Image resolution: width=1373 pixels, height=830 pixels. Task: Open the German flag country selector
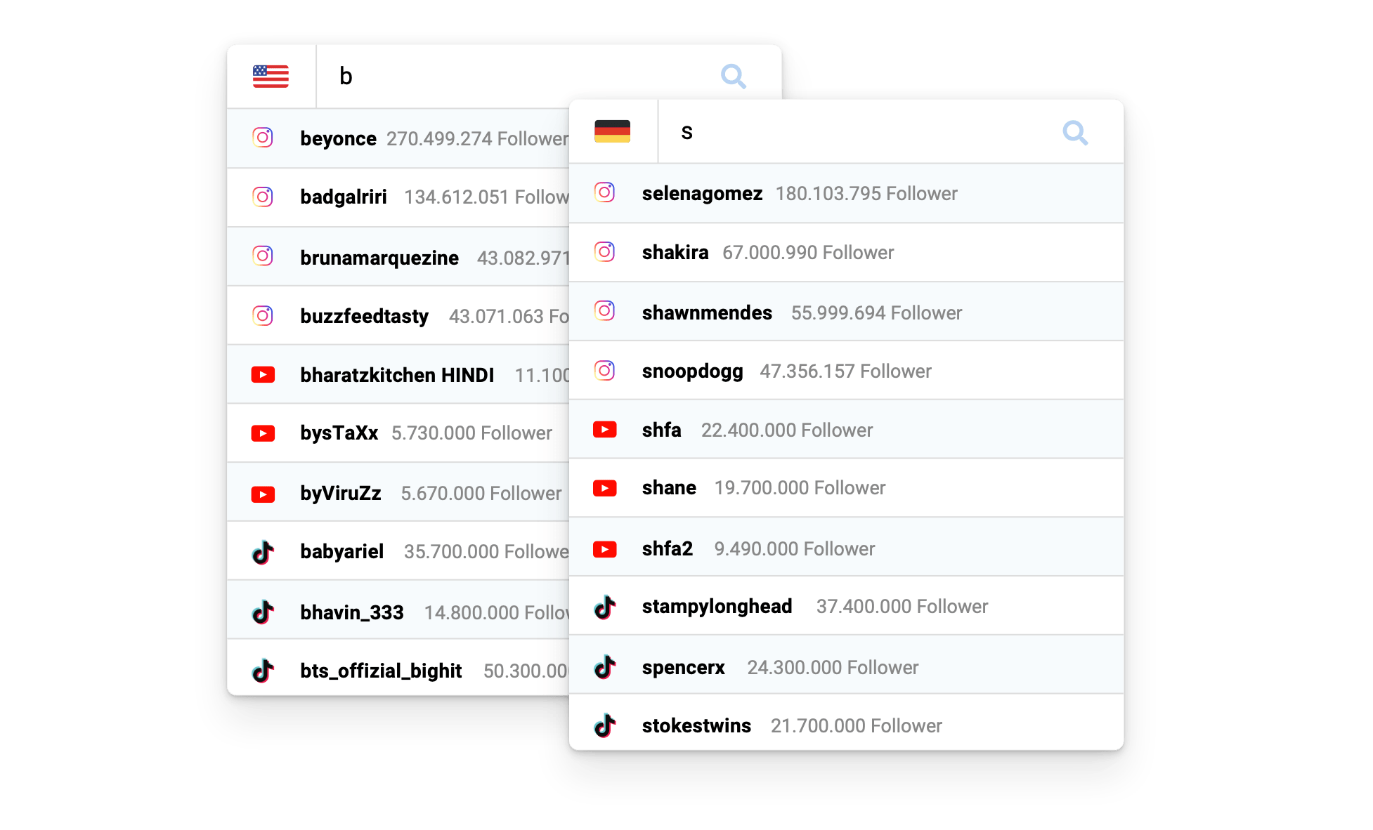click(x=612, y=131)
